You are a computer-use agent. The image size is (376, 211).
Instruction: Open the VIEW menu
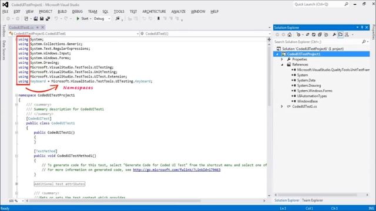29,12
